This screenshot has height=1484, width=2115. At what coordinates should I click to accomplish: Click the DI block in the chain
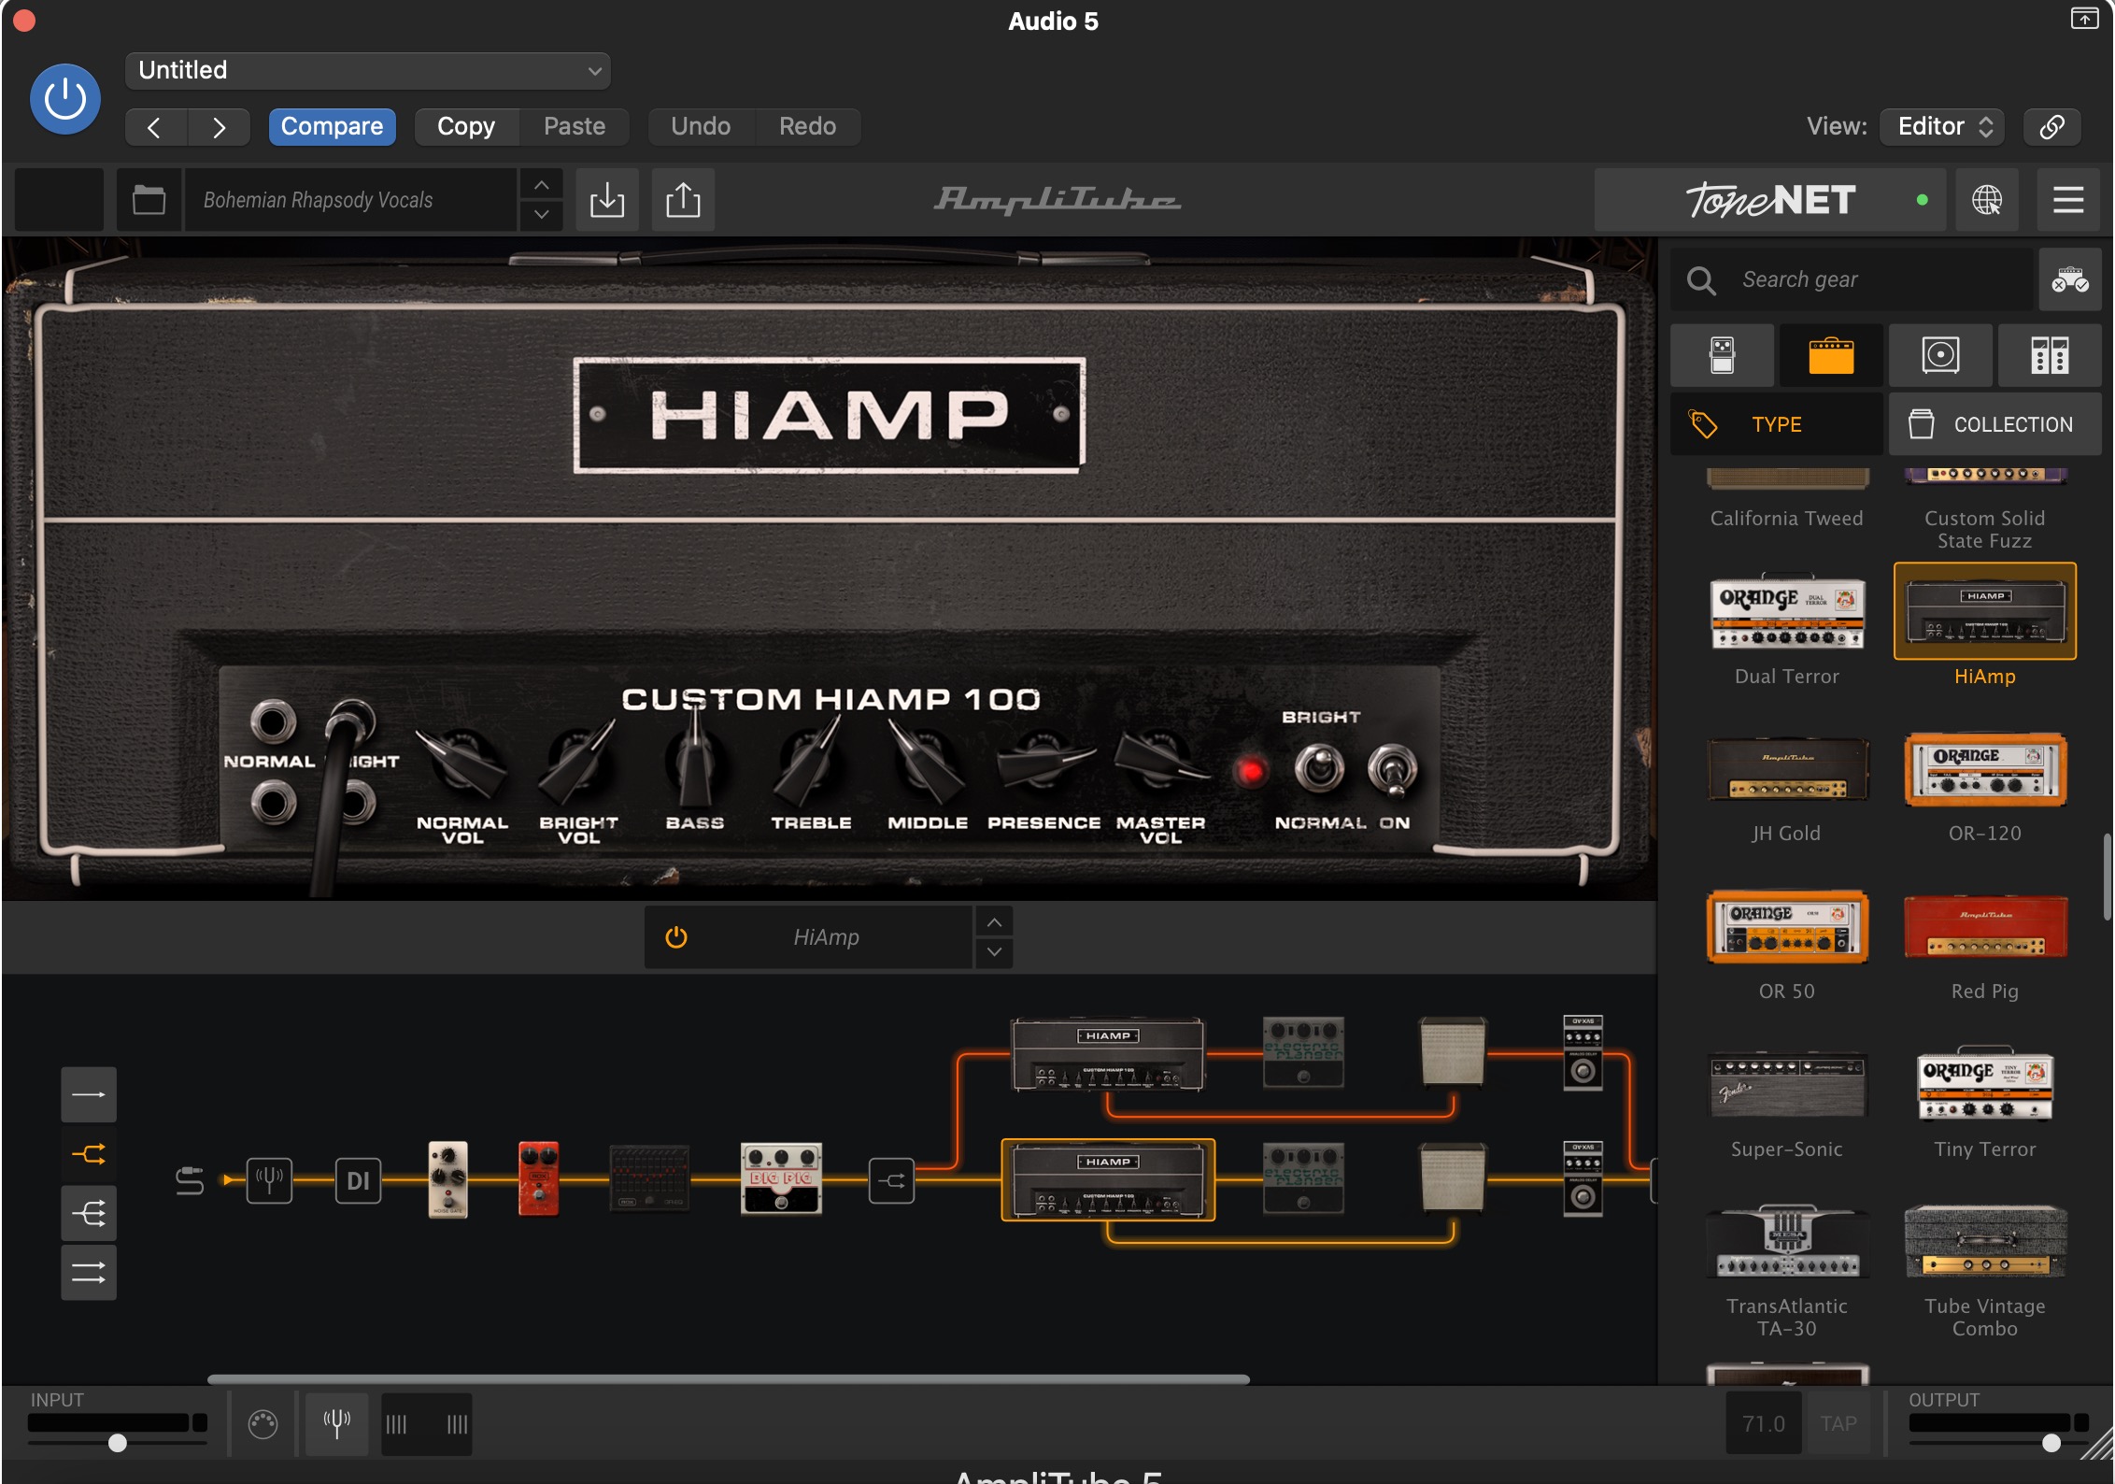point(358,1180)
